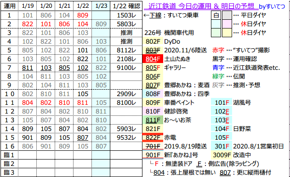
Task: Select the 802F DyDo train entry
Action: point(161,41)
